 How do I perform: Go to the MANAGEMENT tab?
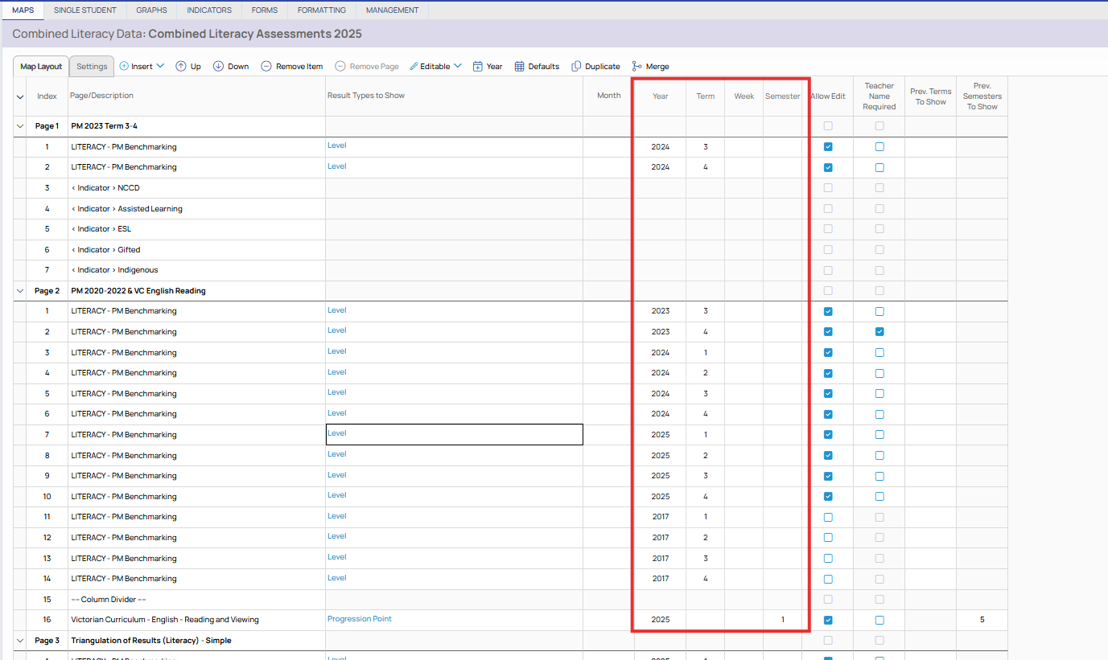coord(393,10)
